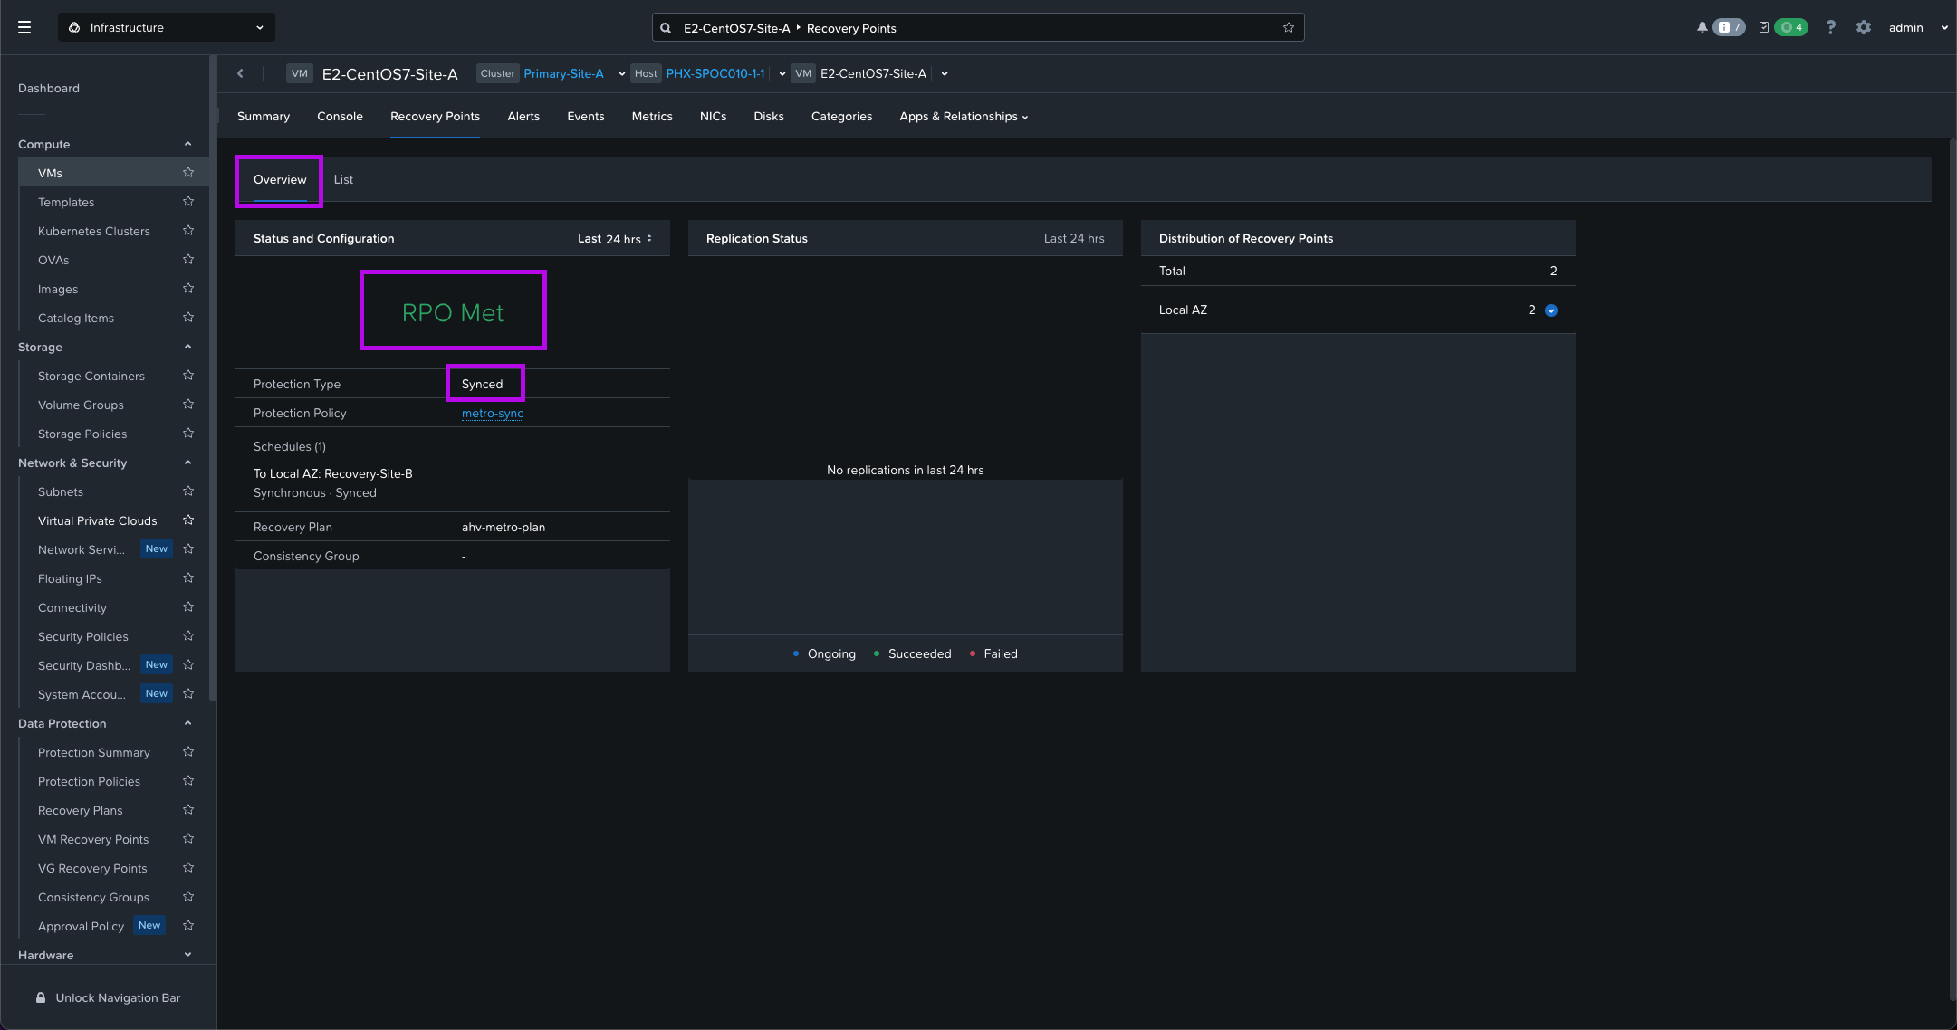The image size is (1957, 1030).
Task: Open Host breadcrumb dropdown arrow
Action: [x=782, y=74]
